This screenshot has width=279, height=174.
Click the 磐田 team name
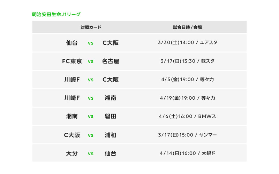(111, 116)
